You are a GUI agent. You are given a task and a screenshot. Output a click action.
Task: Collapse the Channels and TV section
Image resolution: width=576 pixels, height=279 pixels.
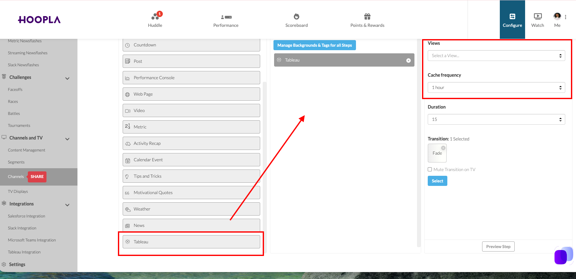point(67,139)
